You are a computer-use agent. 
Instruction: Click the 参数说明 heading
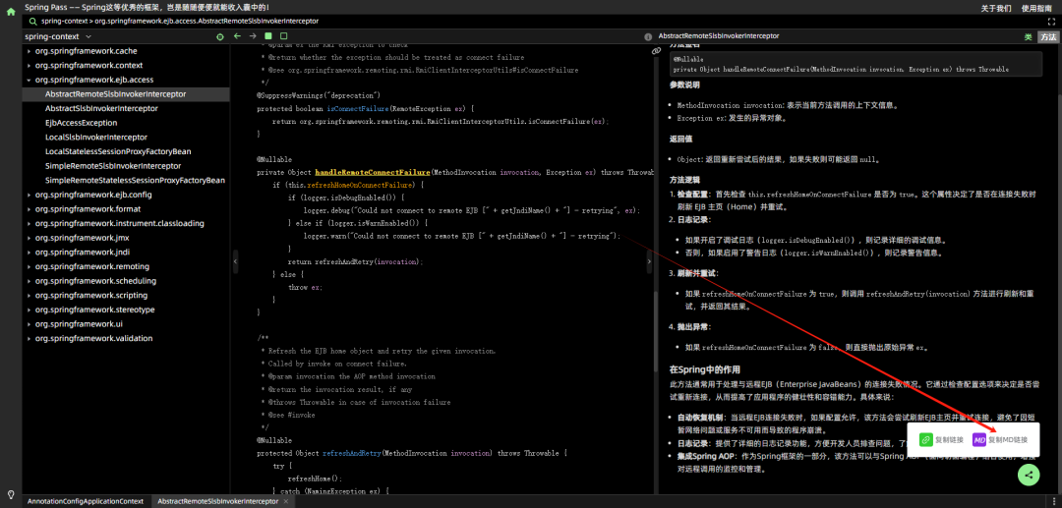(x=684, y=85)
